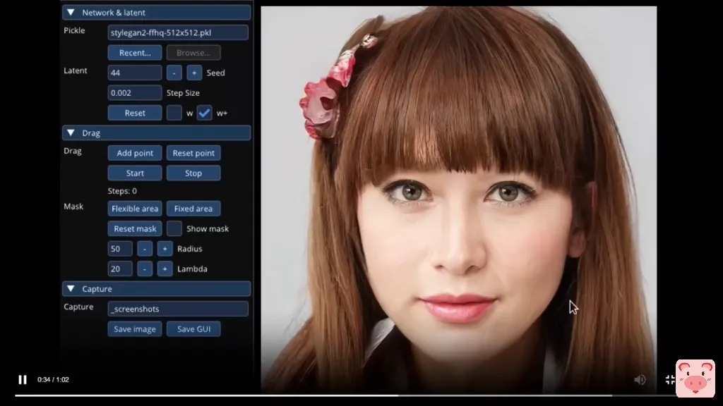Select Flexible area mask mode
Screen dimensions: 723x406
(x=135, y=209)
